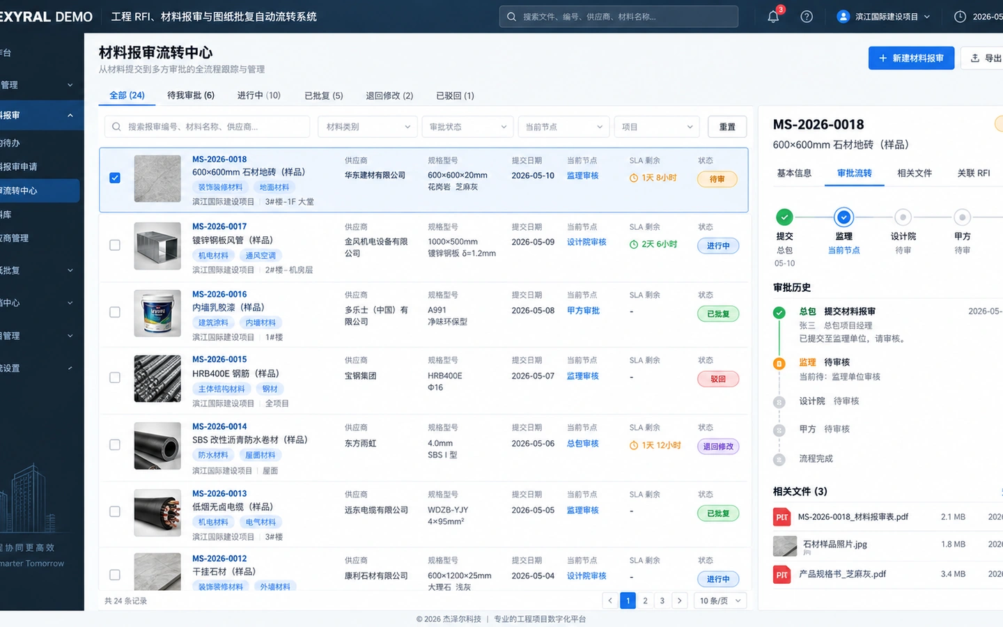Click the 新建材料报审 button
Viewport: 1003px width, 627px height.
(x=911, y=59)
